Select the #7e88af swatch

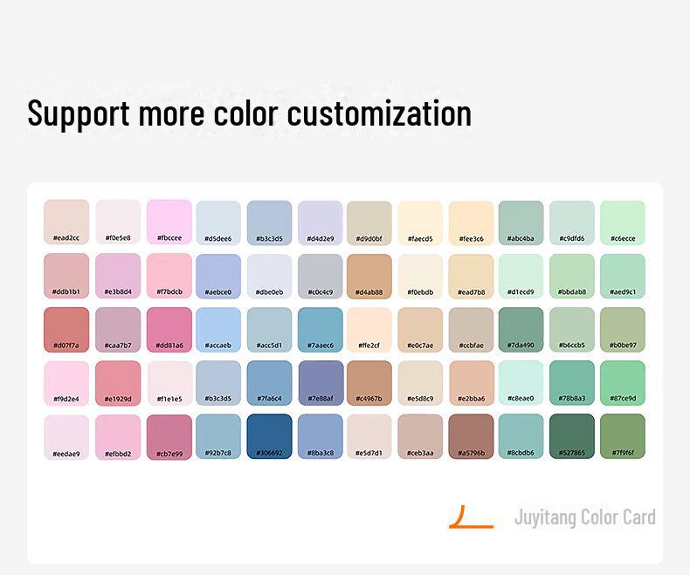click(x=321, y=383)
